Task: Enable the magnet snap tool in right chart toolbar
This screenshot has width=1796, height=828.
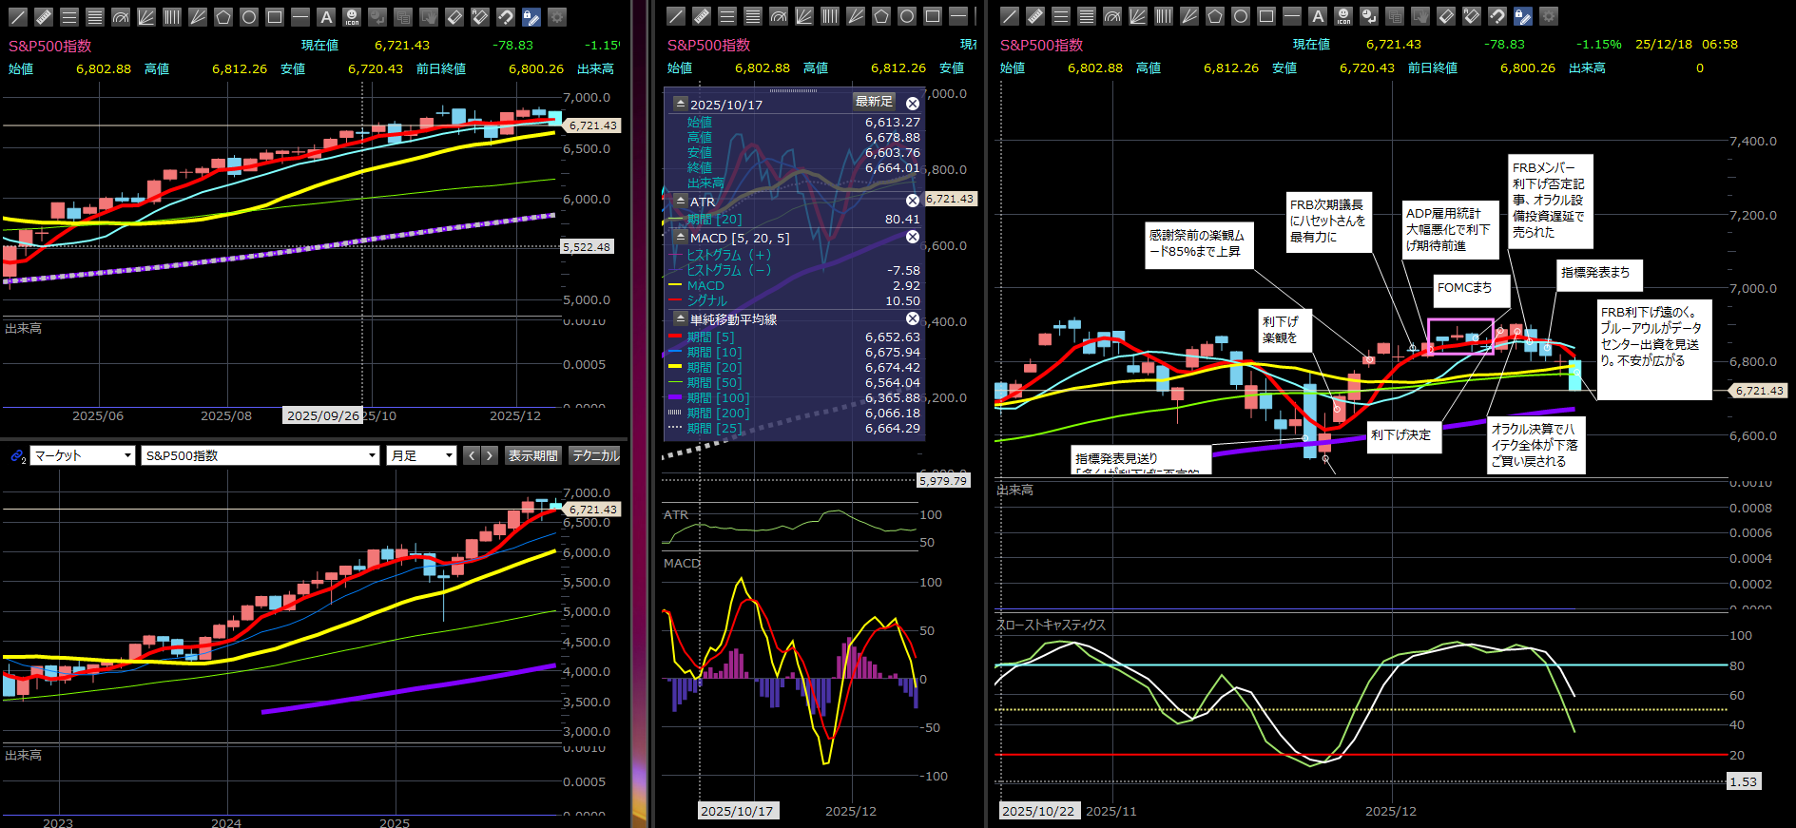Action: tap(1497, 16)
